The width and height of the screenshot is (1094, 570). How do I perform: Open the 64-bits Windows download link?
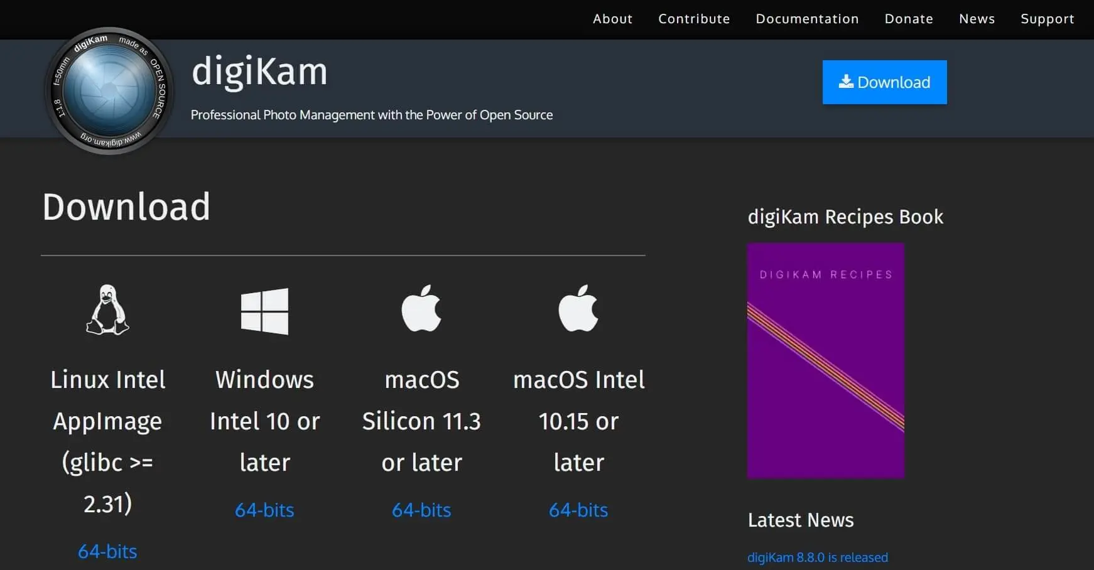point(264,510)
